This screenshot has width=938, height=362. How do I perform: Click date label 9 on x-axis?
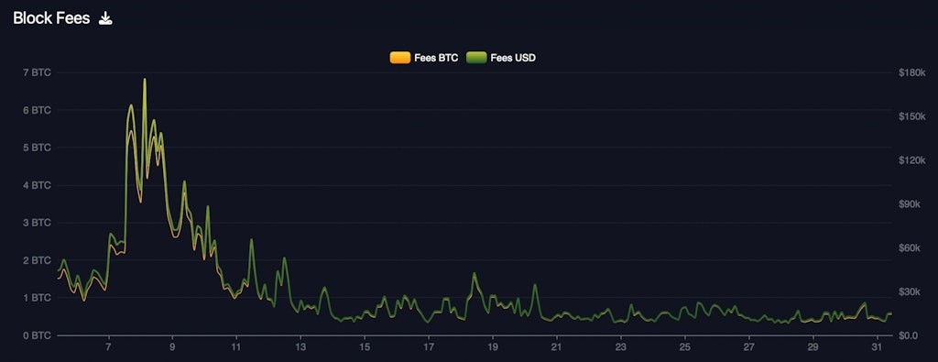click(172, 347)
